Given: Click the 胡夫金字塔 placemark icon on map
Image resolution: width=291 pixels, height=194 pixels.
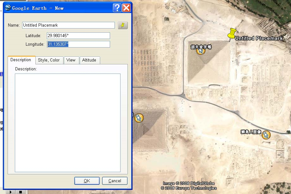Looking at the screenshot, I should (201, 51).
